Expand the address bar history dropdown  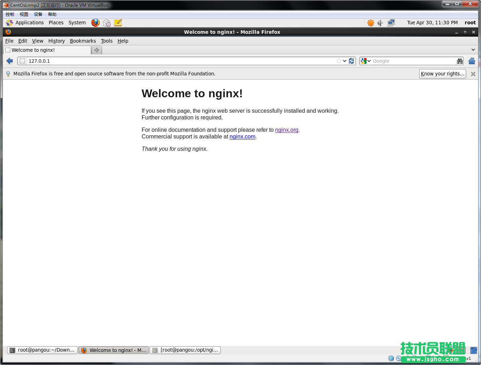[x=344, y=61]
